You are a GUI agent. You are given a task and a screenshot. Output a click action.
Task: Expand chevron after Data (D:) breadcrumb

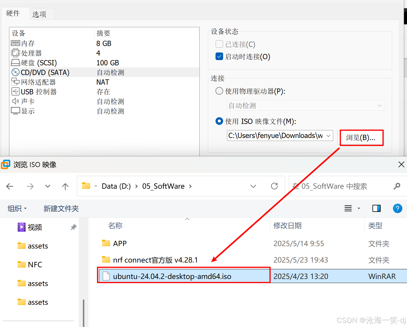136,186
